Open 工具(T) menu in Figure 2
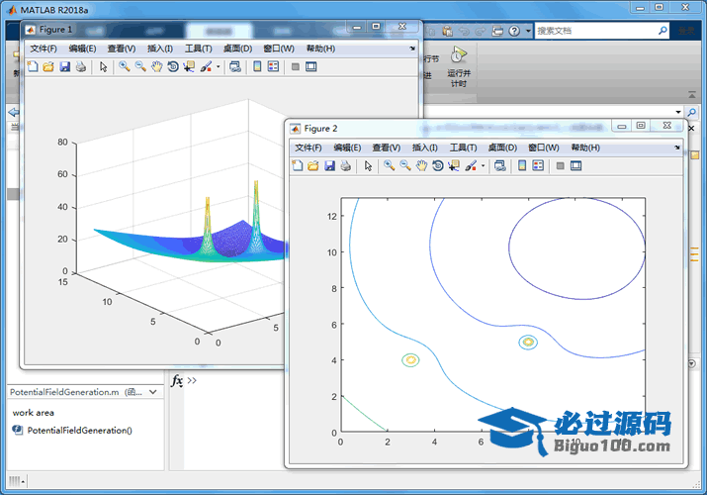Viewport: 707px width, 495px height. coord(463,148)
